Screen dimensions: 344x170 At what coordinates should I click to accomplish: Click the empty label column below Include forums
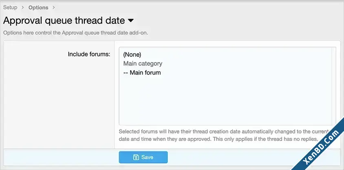coord(59,103)
